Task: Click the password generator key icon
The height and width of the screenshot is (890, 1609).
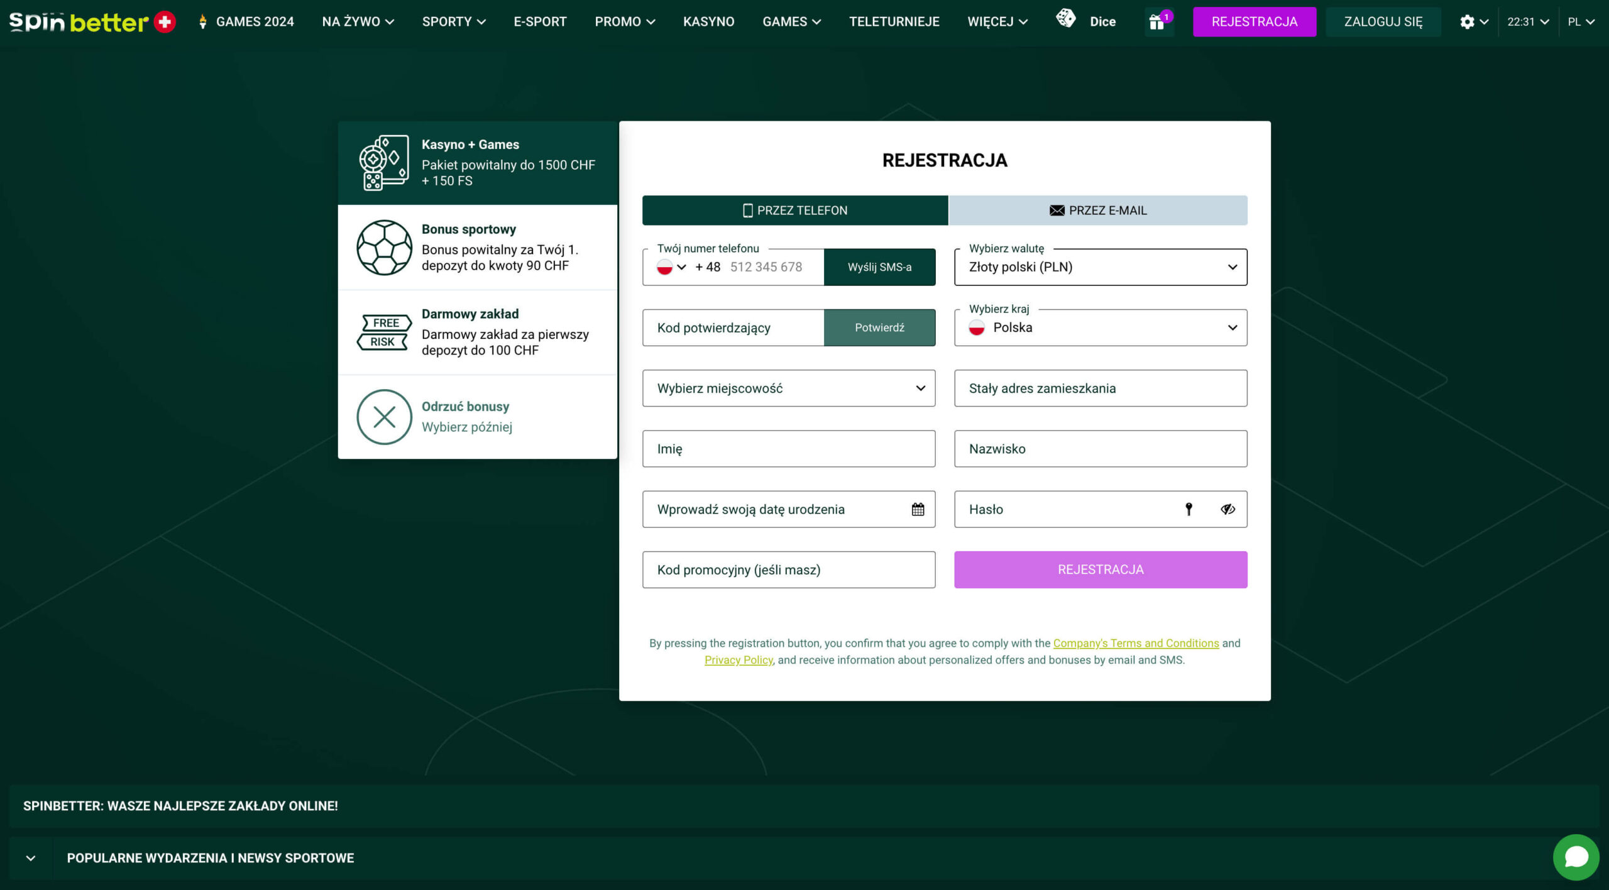Action: [x=1189, y=509]
